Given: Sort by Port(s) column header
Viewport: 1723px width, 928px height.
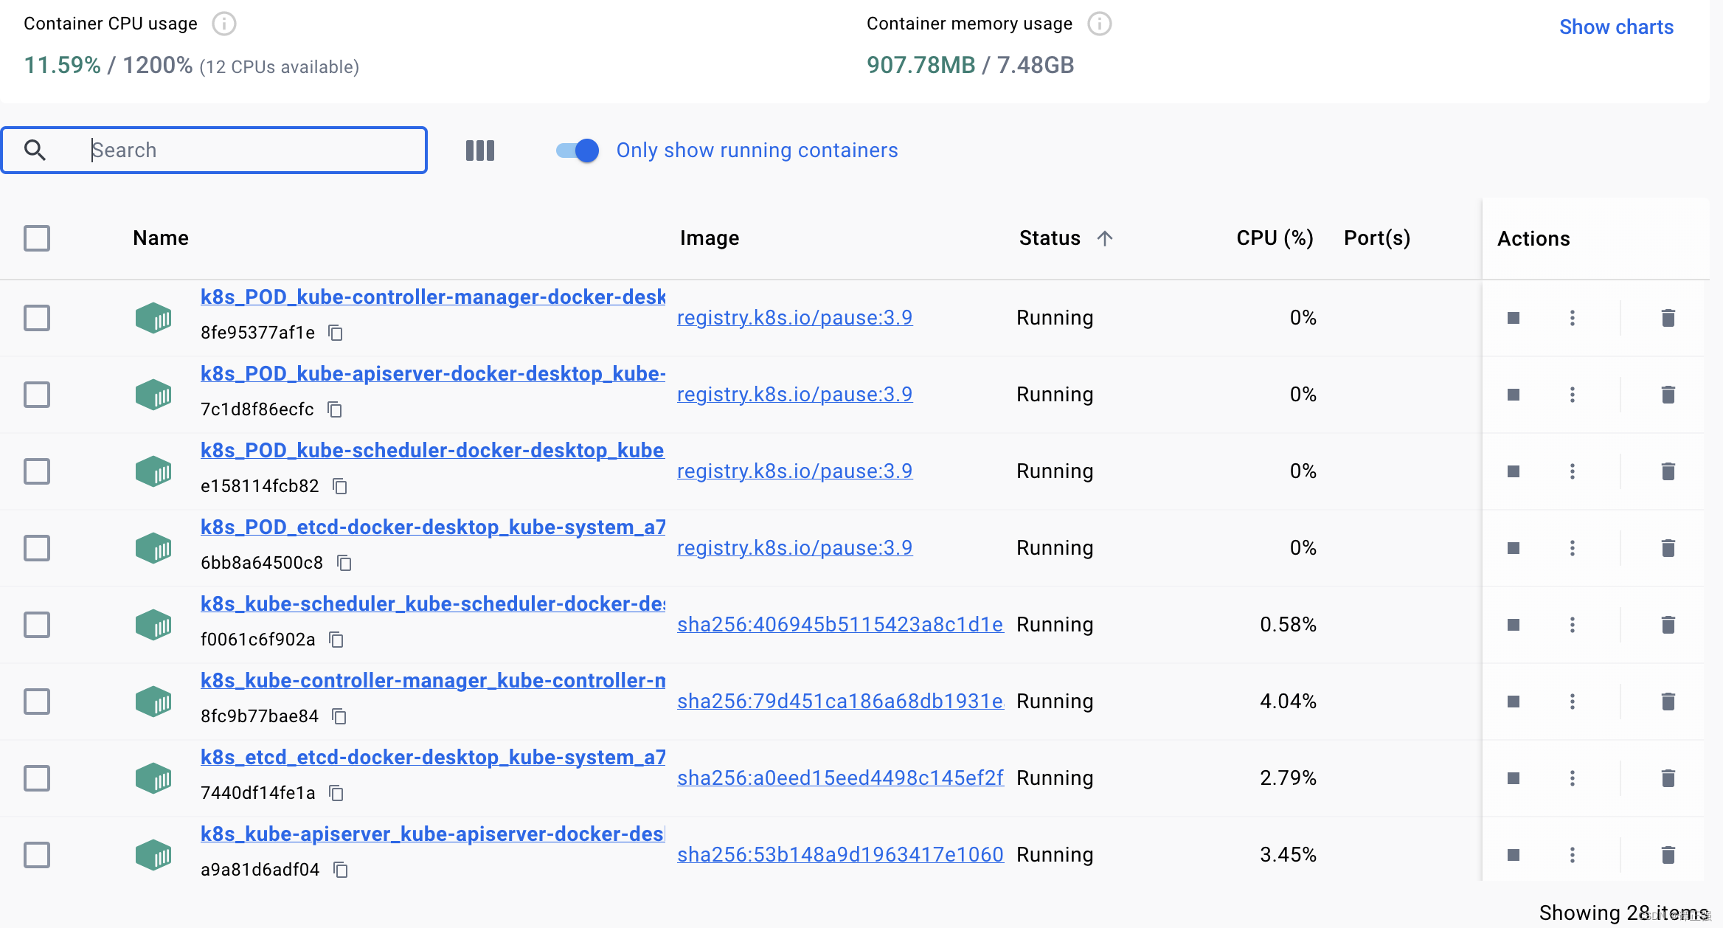Looking at the screenshot, I should (x=1377, y=238).
